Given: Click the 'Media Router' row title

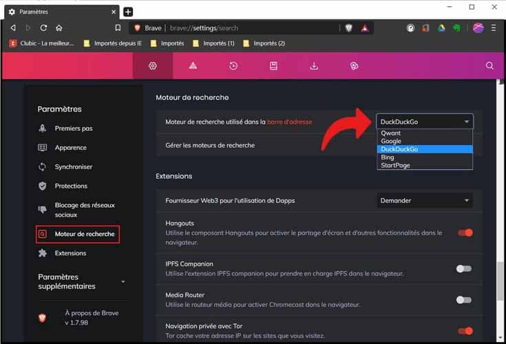Looking at the screenshot, I should coord(185,294).
